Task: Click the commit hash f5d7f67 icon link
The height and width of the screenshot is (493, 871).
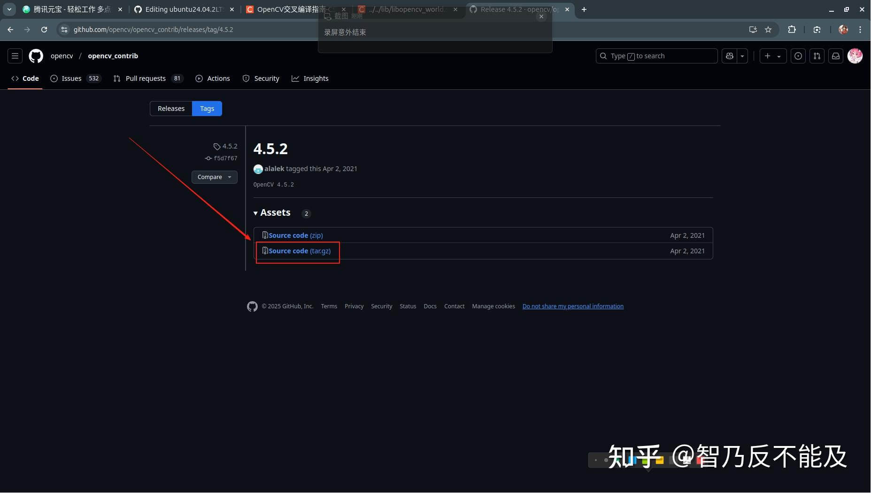Action: (x=208, y=158)
